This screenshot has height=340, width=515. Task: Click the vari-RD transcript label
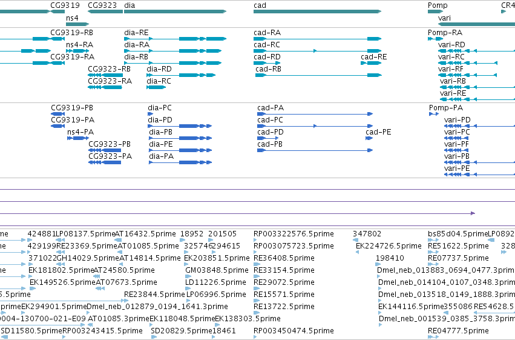tap(451, 45)
